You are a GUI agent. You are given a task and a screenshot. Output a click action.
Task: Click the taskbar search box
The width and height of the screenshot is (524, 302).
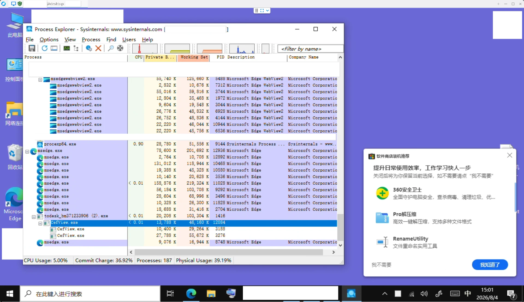pyautogui.click(x=90, y=294)
